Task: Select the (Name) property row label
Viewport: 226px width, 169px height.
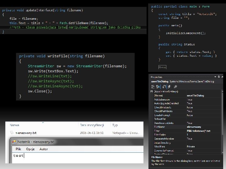Action: coord(159,95)
